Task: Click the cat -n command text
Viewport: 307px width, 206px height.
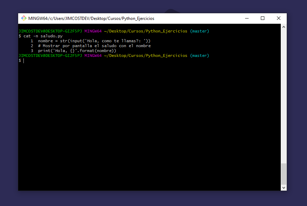Action: pos(31,36)
